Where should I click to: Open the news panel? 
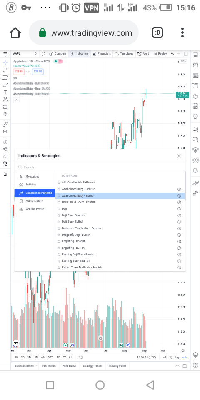point(195,75)
